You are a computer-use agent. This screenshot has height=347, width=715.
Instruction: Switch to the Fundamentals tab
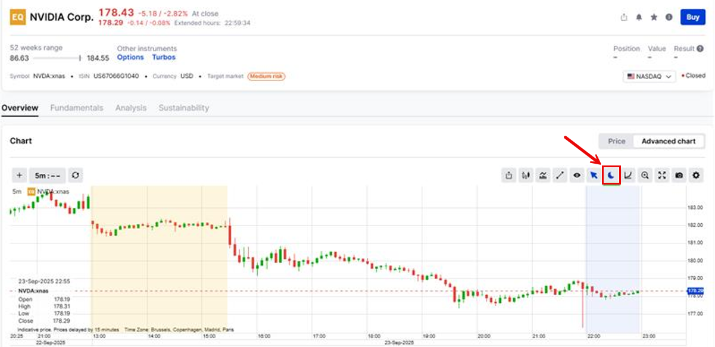coord(76,108)
